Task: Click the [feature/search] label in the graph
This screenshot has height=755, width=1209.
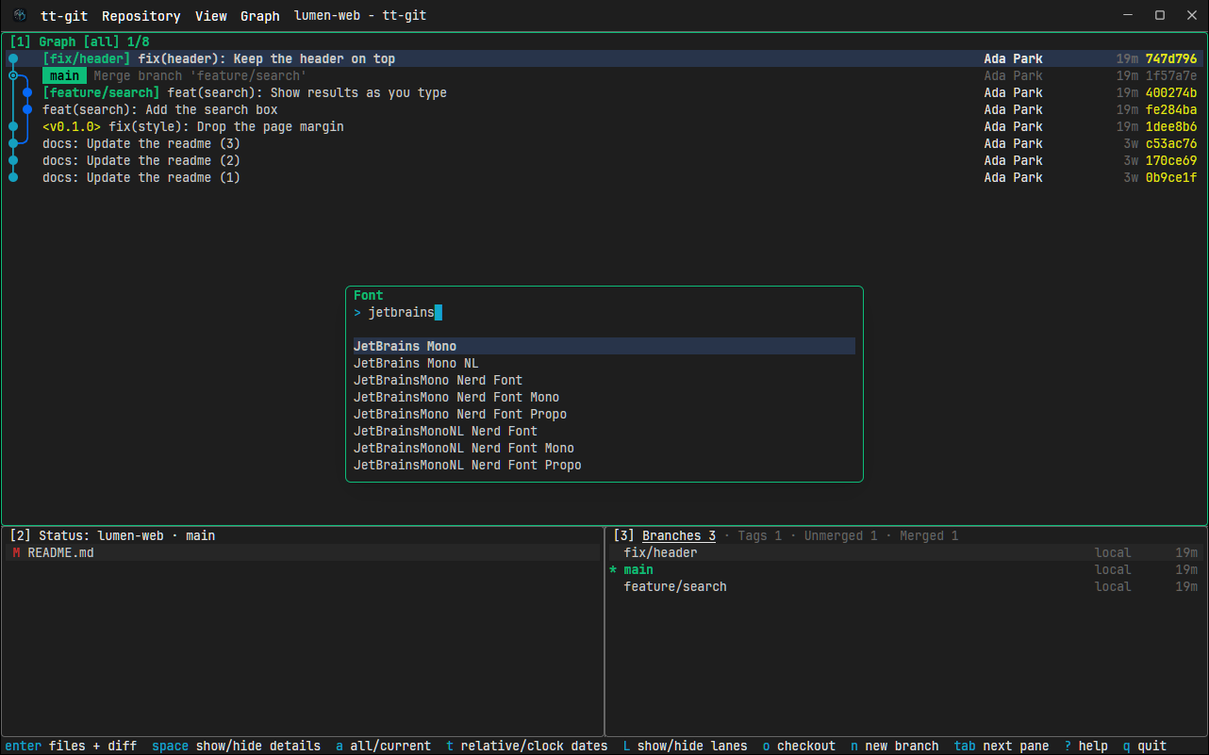Action: pyautogui.click(x=101, y=93)
